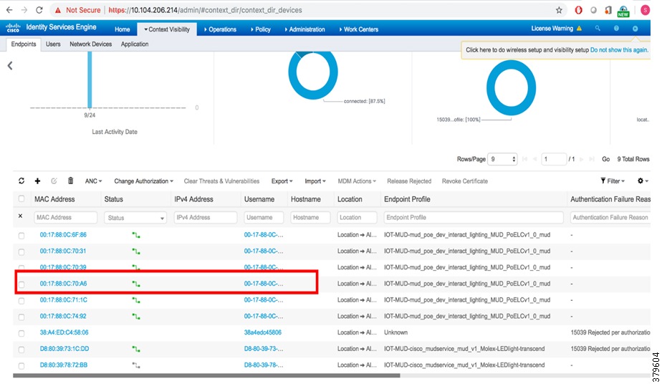Check the box for 00:17:88:0C:74:92

tap(21, 317)
